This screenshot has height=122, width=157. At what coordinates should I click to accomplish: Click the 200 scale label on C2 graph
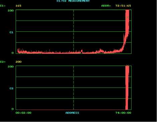pyautogui.click(x=11, y=67)
